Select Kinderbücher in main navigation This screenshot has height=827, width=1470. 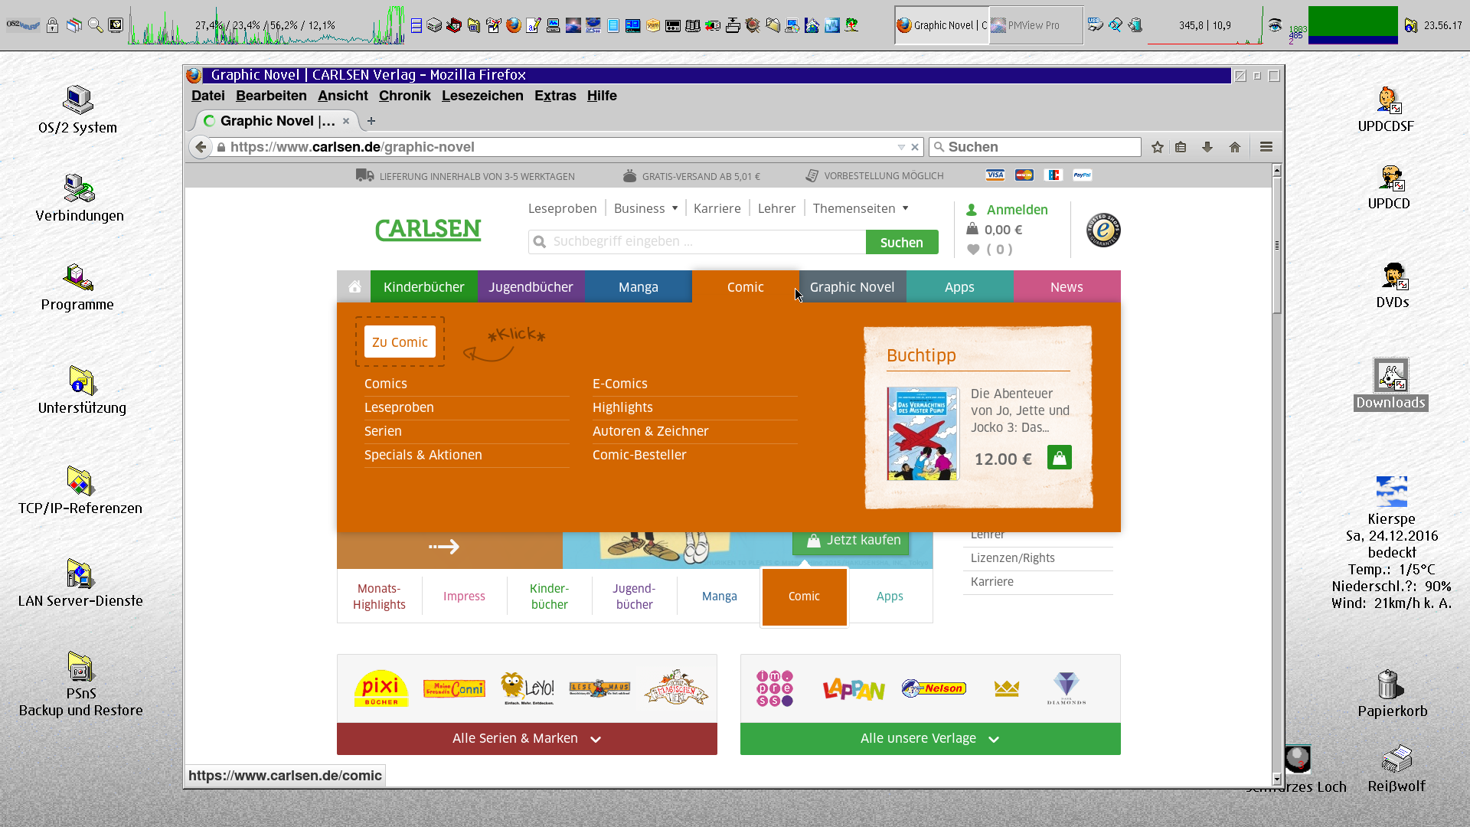pos(423,286)
